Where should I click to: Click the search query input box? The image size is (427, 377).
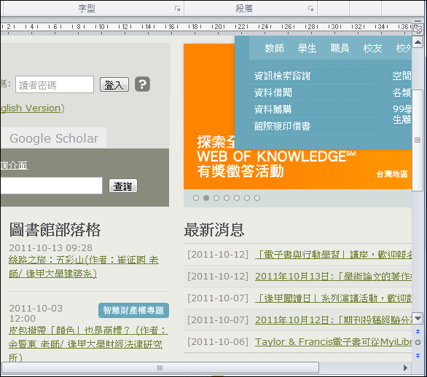pyautogui.click(x=51, y=186)
